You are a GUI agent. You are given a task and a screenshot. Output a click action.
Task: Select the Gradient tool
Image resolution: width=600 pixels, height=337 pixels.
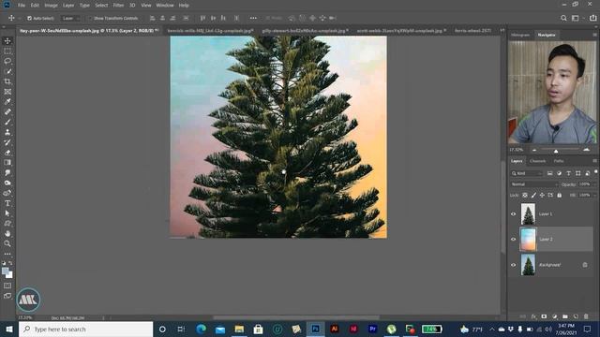point(7,162)
